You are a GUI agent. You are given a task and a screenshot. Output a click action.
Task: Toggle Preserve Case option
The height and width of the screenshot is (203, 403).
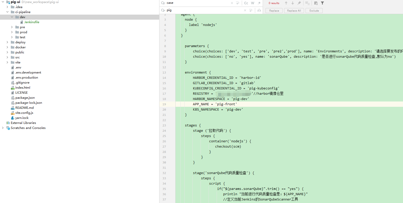[259, 10]
